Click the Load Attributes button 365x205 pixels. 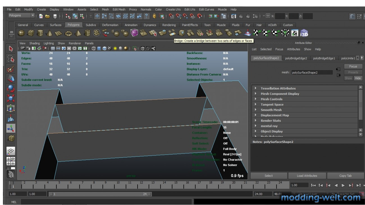pyautogui.click(x=307, y=176)
